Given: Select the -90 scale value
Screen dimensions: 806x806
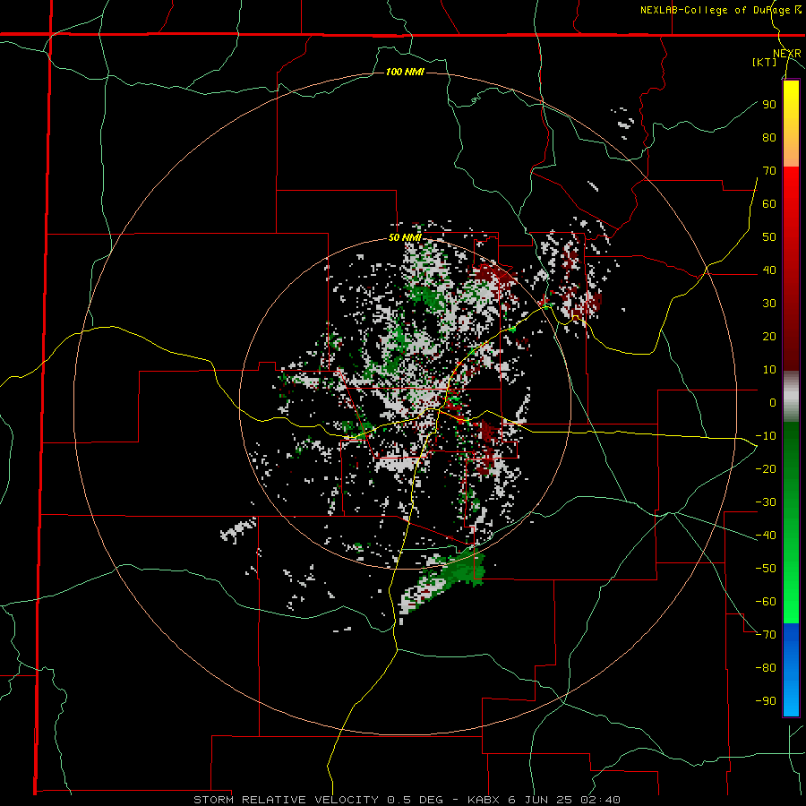Looking at the screenshot, I should coord(766,701).
